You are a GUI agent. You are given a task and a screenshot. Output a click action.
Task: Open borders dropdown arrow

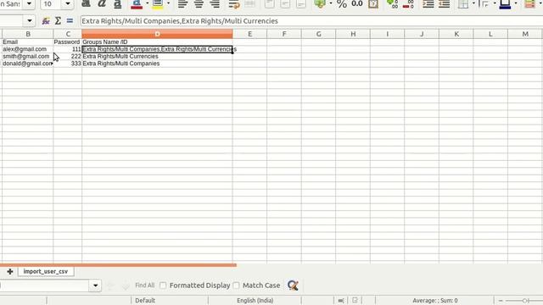473,3
